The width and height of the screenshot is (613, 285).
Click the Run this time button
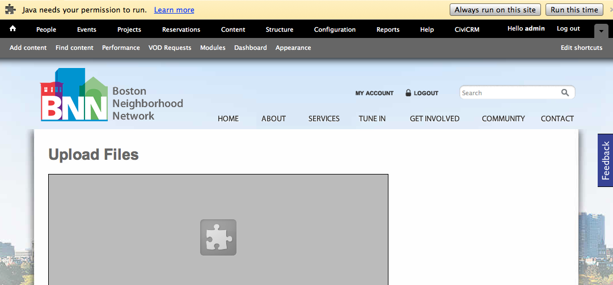coord(574,10)
